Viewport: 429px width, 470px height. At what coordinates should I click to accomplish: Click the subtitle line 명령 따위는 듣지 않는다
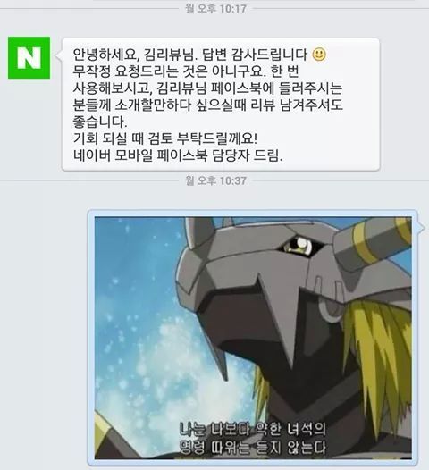coord(253,448)
